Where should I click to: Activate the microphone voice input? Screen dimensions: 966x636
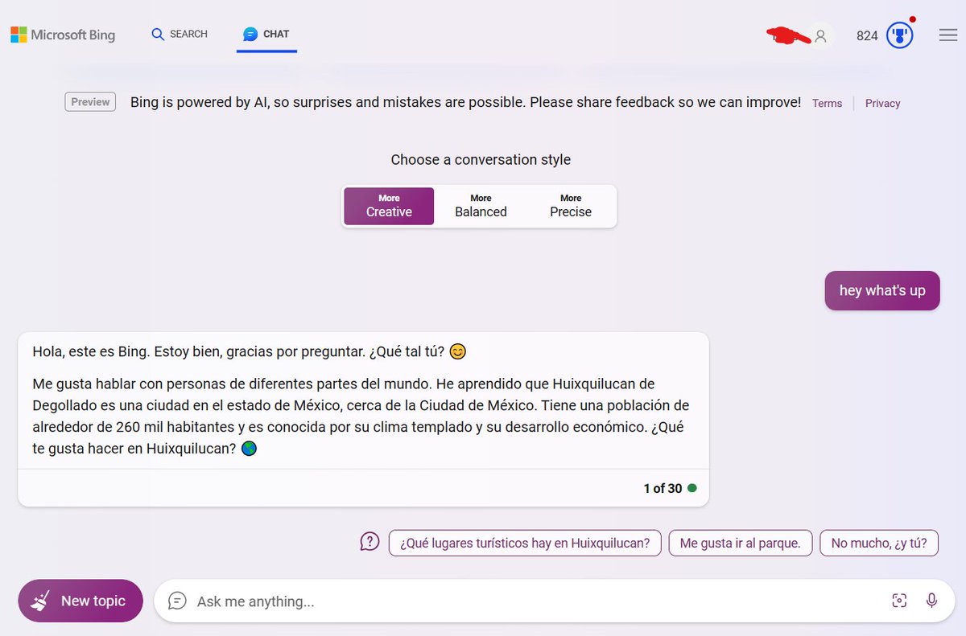point(932,601)
